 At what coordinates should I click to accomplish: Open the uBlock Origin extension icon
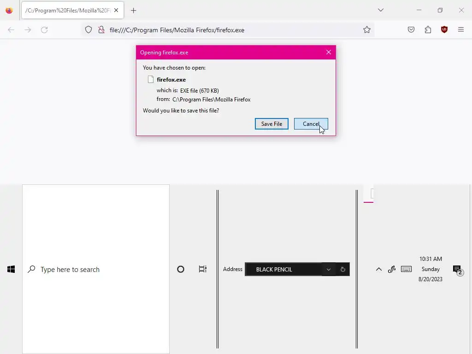(x=444, y=29)
